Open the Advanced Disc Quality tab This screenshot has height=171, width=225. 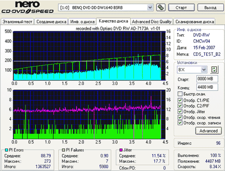pyautogui.click(x=152, y=22)
